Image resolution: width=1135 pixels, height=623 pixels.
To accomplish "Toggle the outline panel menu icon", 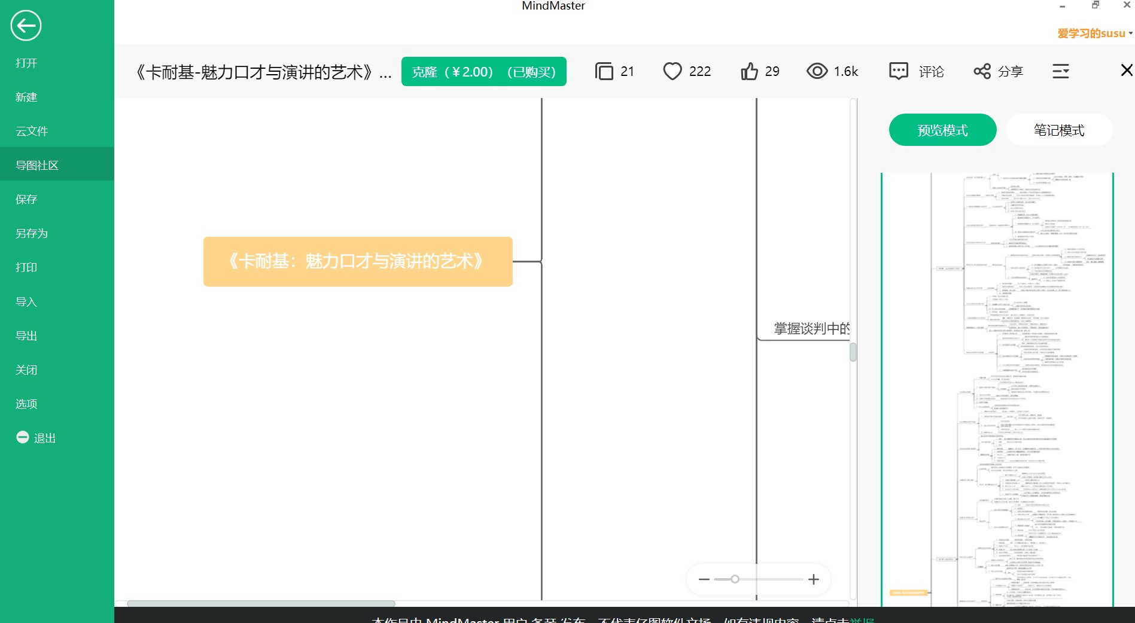I will pyautogui.click(x=1061, y=71).
